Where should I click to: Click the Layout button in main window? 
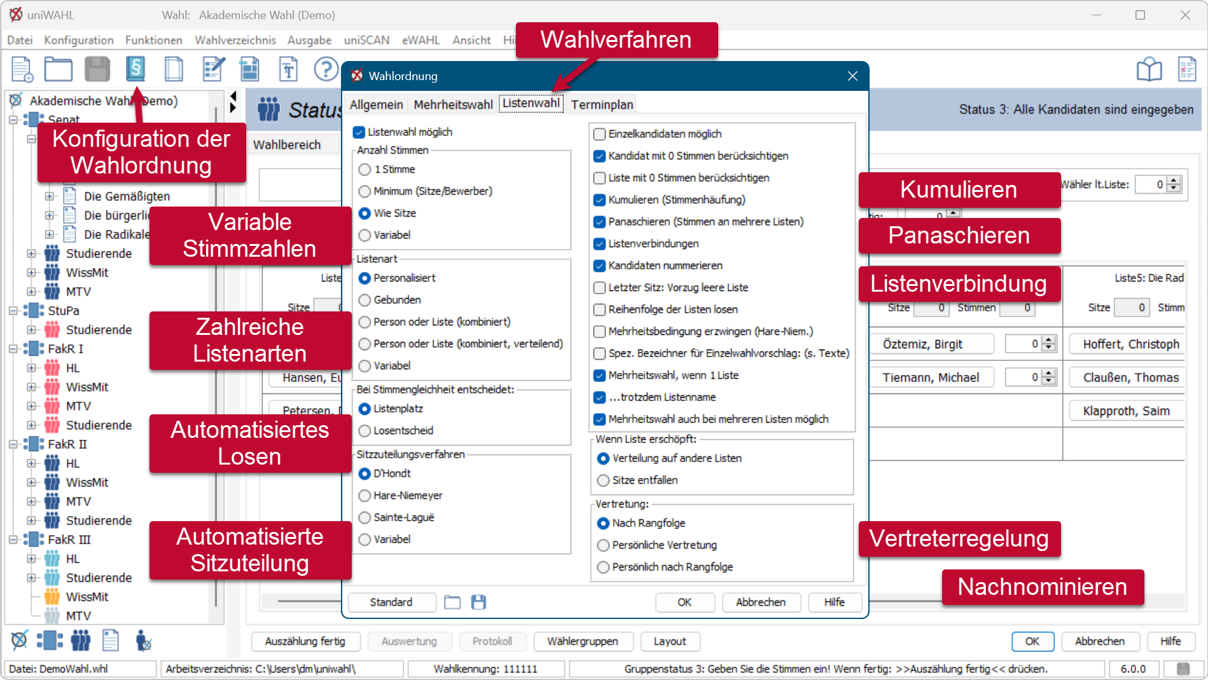pyautogui.click(x=670, y=642)
